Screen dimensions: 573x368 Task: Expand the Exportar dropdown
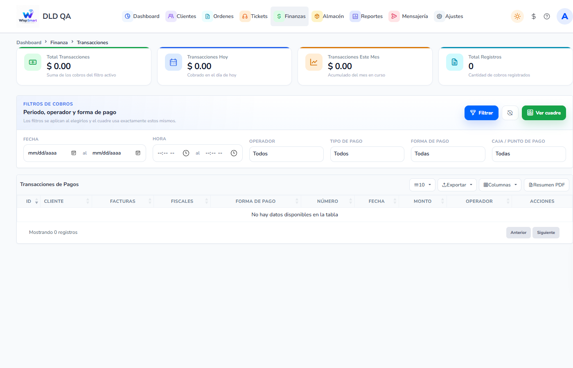[457, 185]
